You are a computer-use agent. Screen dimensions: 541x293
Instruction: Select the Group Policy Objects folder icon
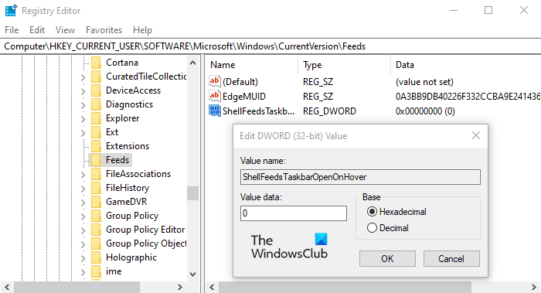pyautogui.click(x=97, y=244)
